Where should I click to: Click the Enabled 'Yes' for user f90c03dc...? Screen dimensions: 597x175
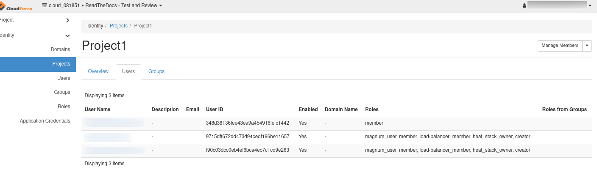click(x=303, y=150)
